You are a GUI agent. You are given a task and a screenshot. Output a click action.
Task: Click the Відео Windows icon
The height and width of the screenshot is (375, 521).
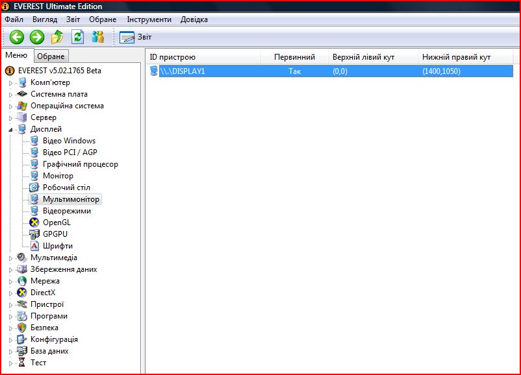point(34,141)
